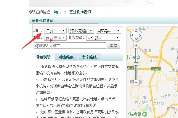Screen dimensions: 178x118
Task: Pan the map down with the arrow
Action: pos(136,39)
